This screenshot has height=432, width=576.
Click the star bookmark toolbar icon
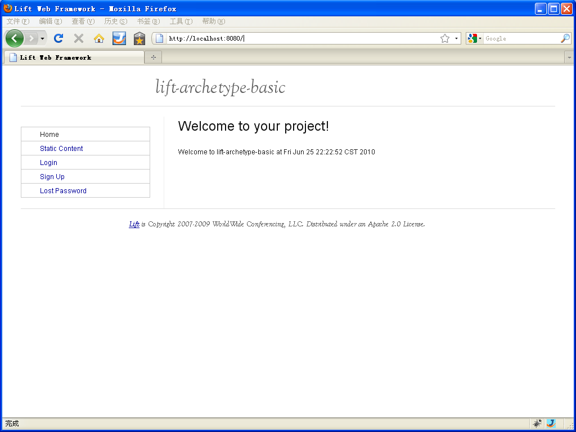coord(139,38)
